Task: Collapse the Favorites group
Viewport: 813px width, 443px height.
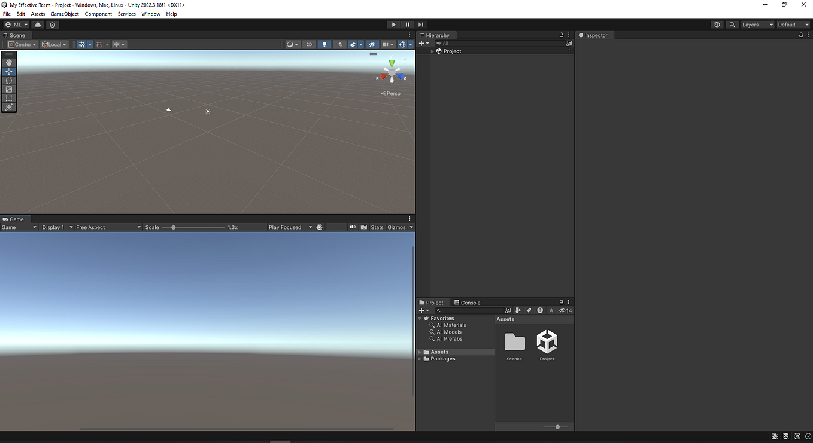Action: click(420, 319)
